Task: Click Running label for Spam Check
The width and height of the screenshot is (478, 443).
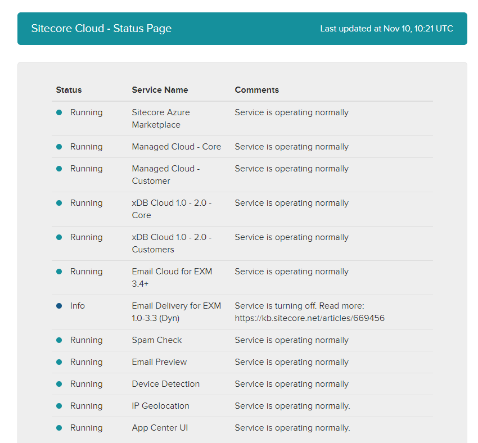Action: [x=86, y=340]
